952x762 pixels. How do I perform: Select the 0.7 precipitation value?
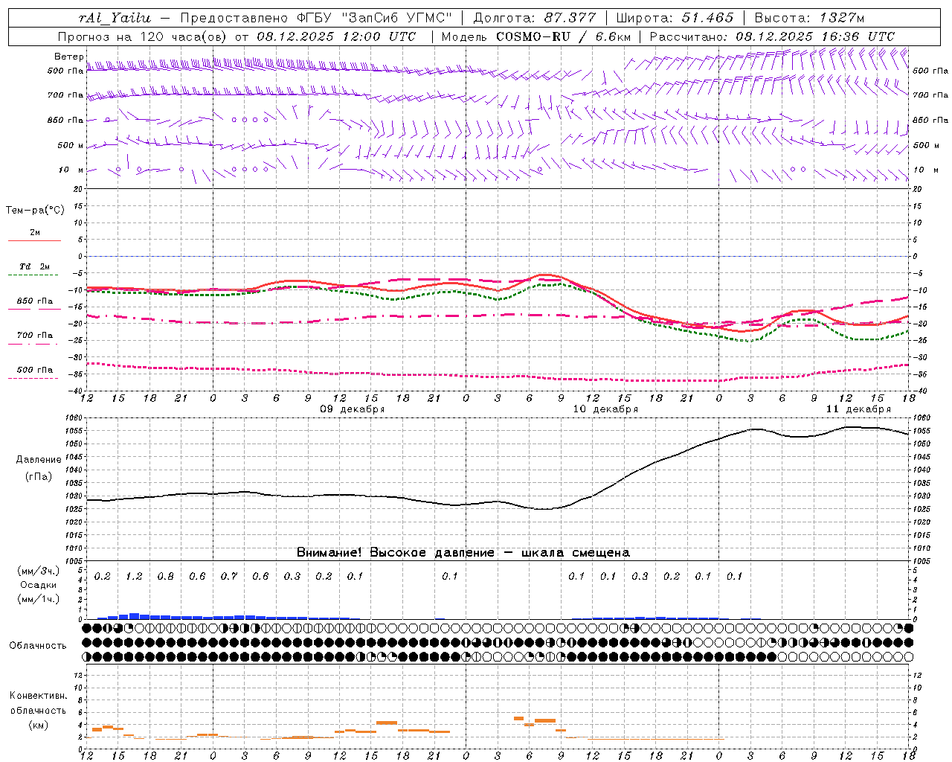[x=228, y=576]
